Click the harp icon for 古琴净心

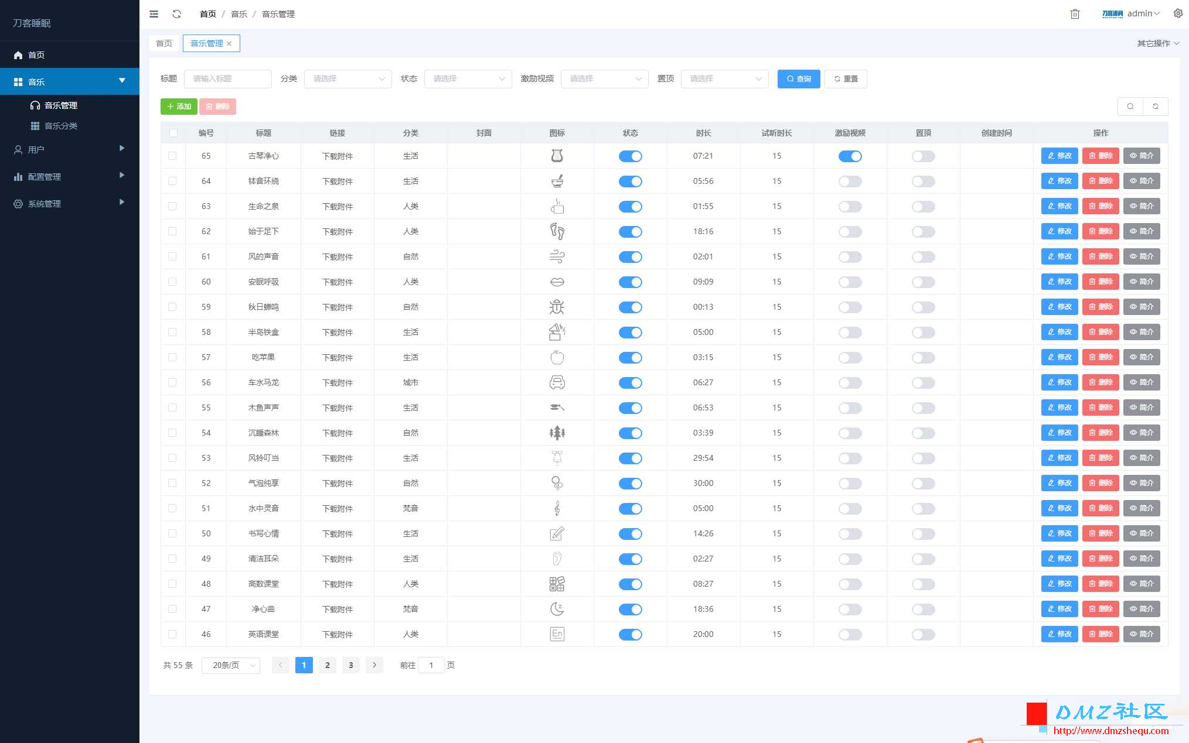[x=557, y=156]
